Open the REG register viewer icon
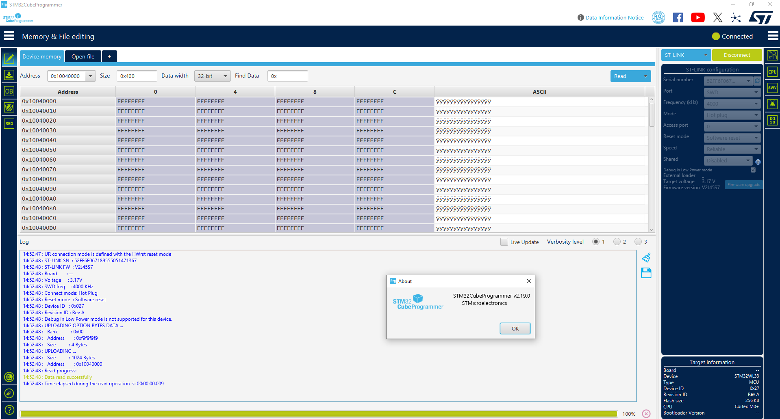 (x=9, y=124)
